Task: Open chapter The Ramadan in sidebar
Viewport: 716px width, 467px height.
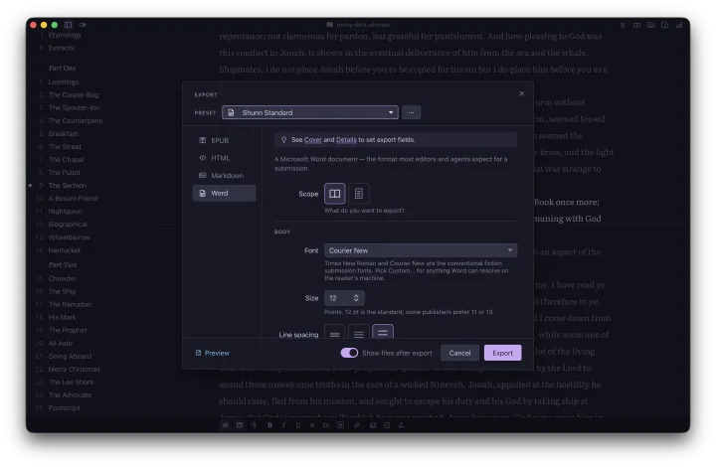Action: 70,304
